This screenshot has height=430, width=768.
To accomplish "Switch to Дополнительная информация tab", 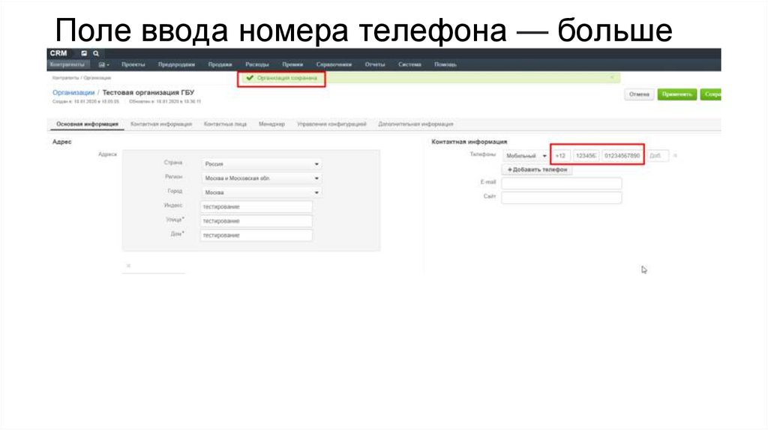I will 415,124.
